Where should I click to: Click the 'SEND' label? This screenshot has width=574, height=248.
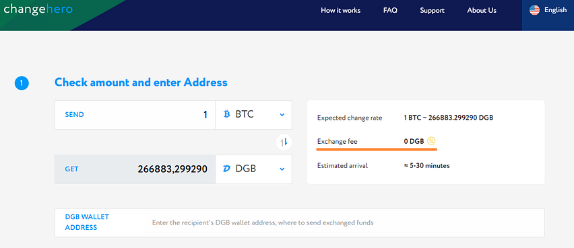pyautogui.click(x=74, y=115)
